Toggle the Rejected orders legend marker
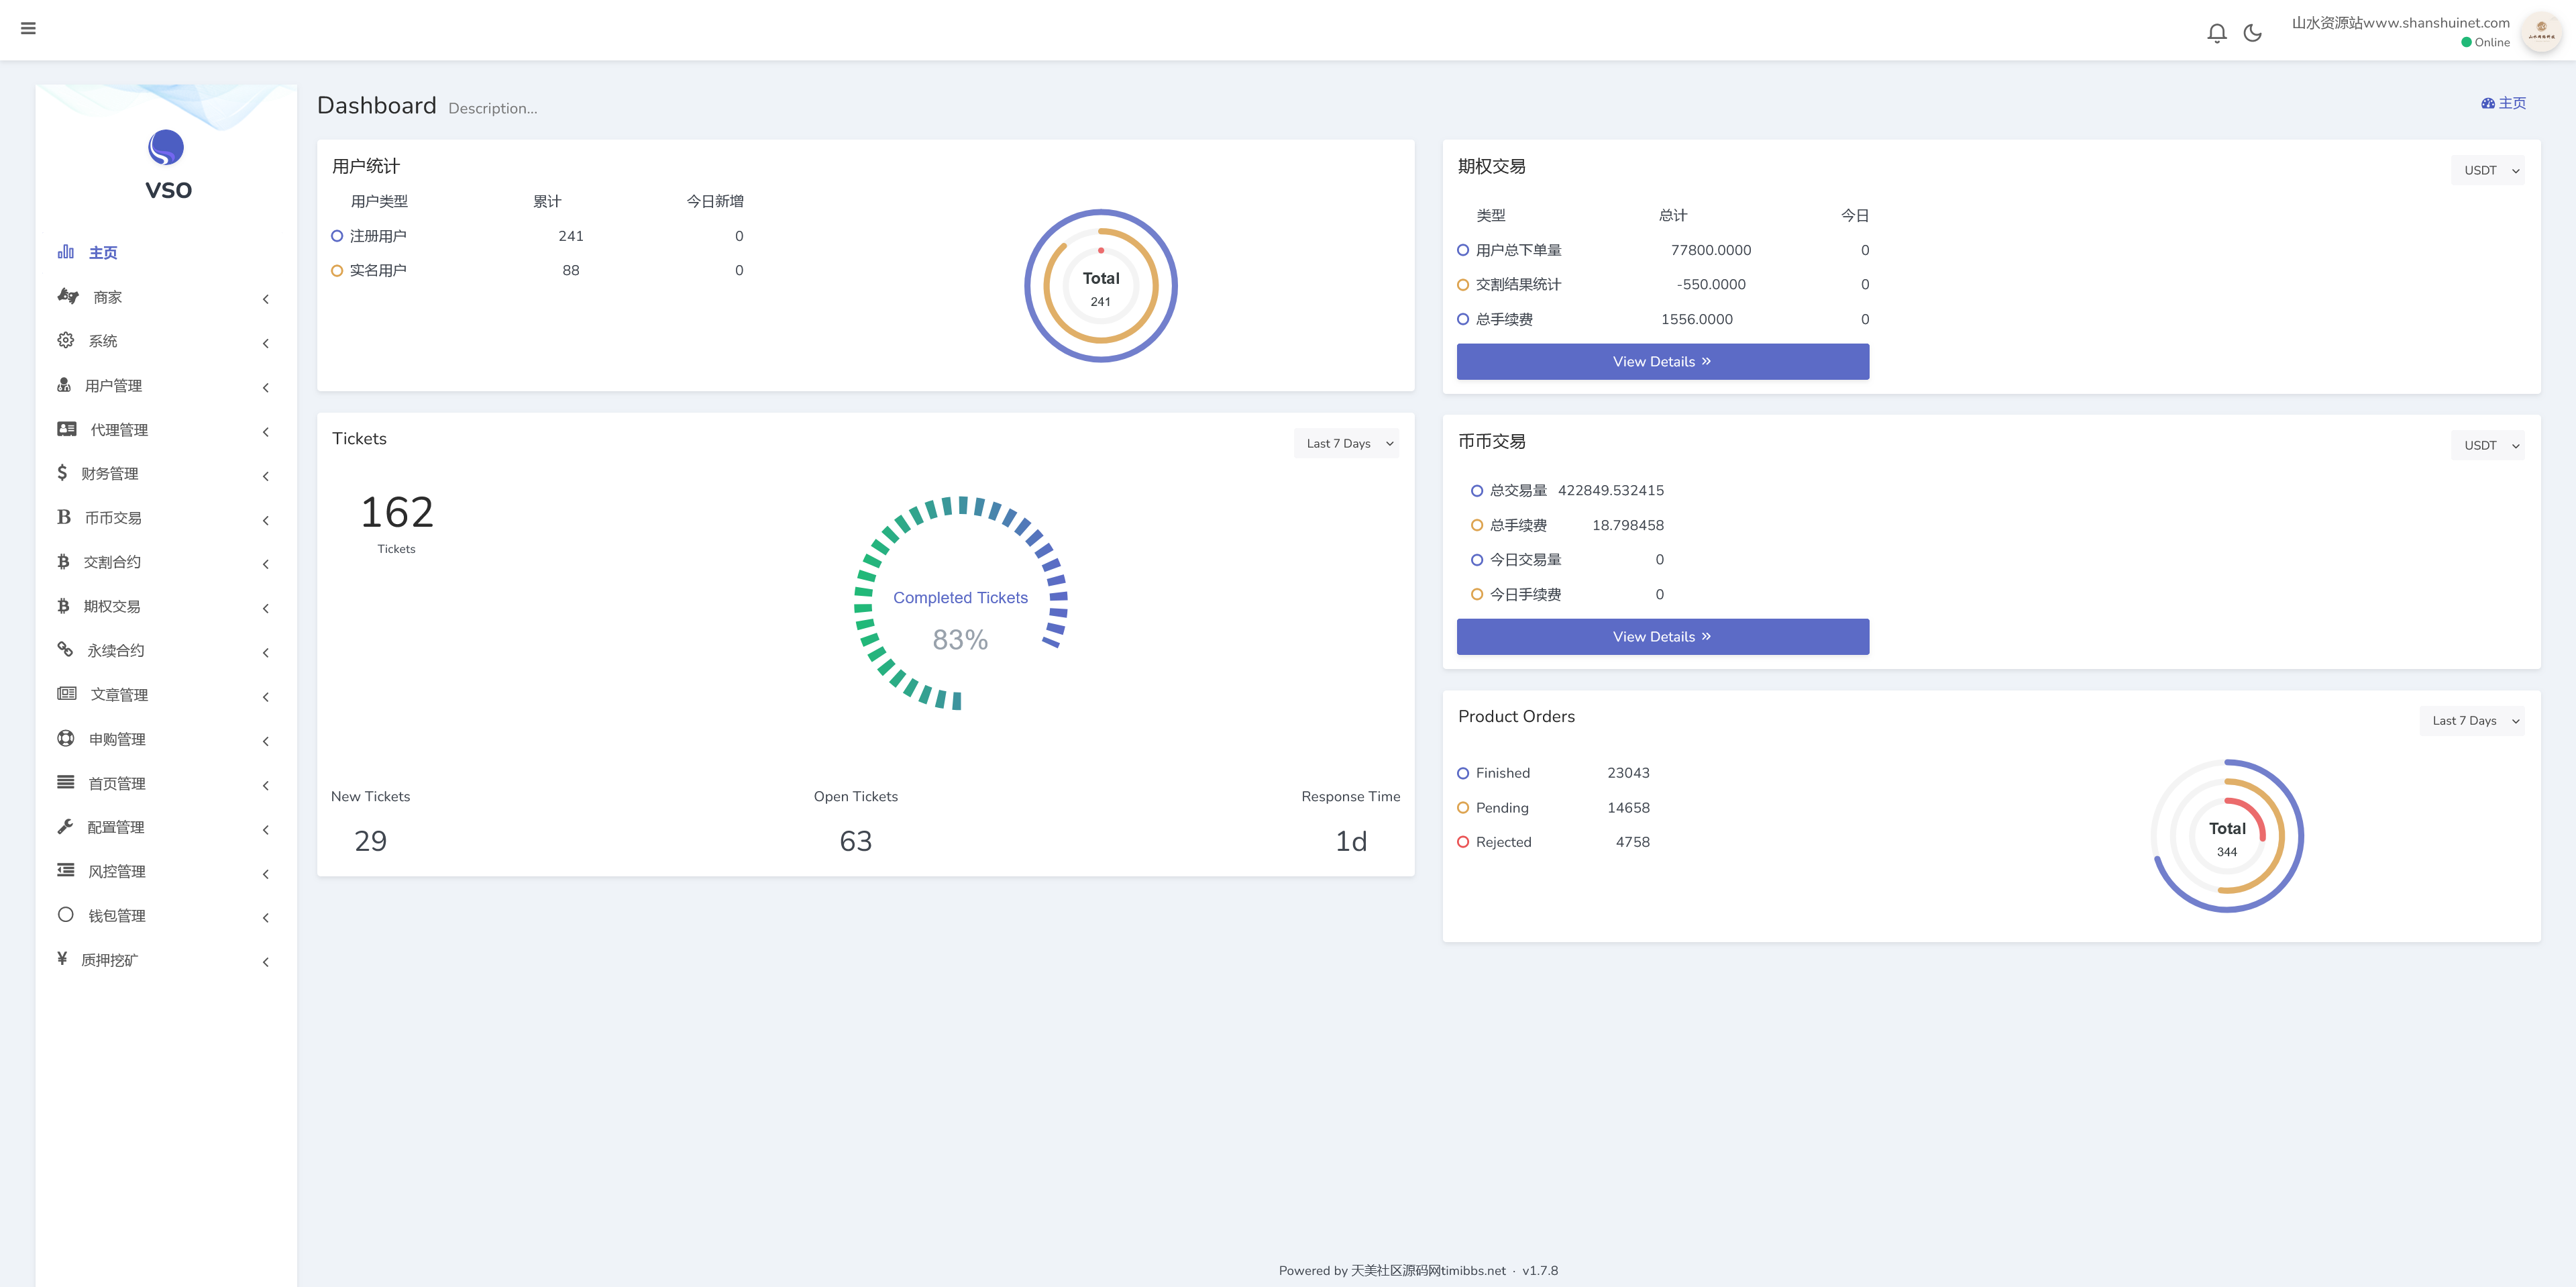Screen dimensions: 2576x1287 click(x=1463, y=842)
